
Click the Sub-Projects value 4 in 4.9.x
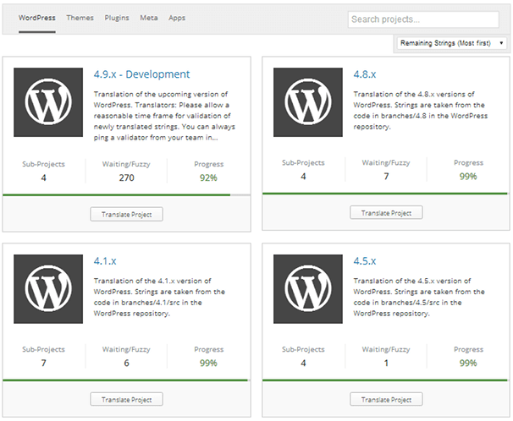click(x=43, y=178)
